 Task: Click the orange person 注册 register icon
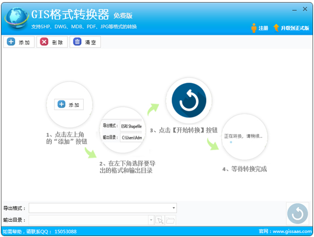pos(254,28)
